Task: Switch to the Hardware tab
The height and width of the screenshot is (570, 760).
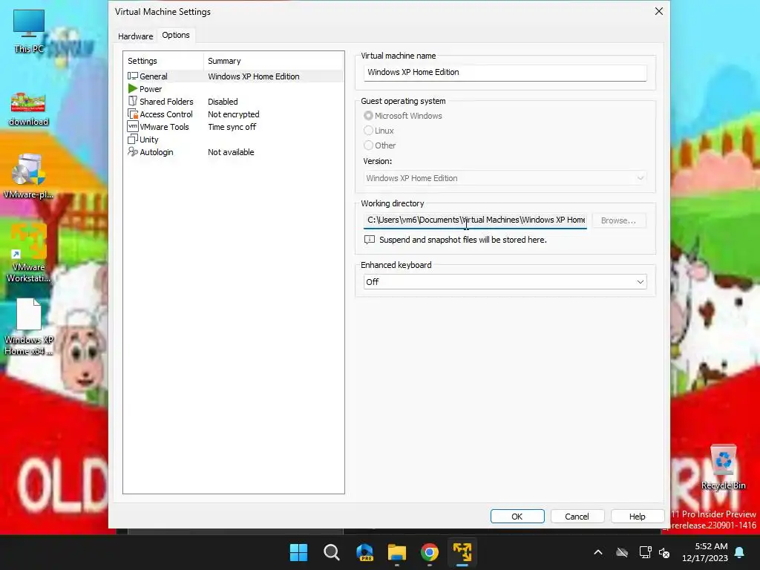Action: [135, 36]
